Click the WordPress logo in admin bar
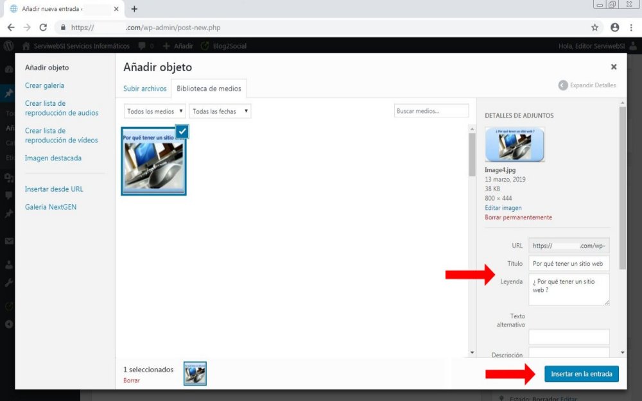This screenshot has height=401, width=642. pyautogui.click(x=9, y=46)
